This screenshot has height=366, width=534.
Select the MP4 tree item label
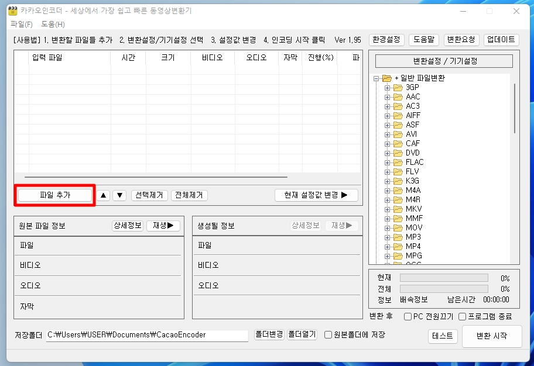pyautogui.click(x=413, y=246)
